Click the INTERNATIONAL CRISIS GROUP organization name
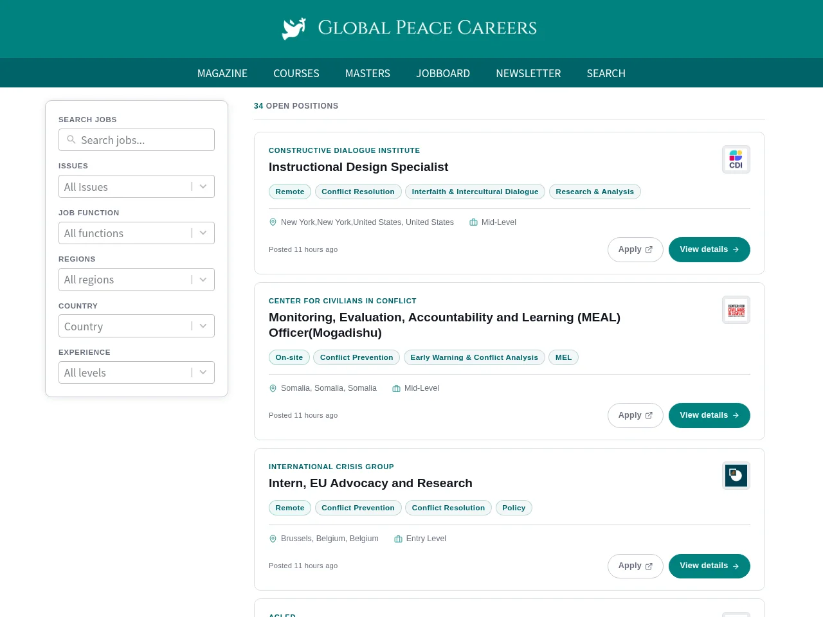Viewport: 823px width, 617px height. (x=331, y=467)
